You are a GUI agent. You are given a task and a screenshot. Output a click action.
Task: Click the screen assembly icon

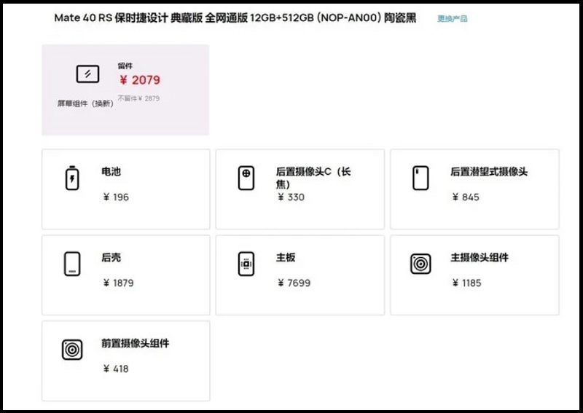click(87, 74)
